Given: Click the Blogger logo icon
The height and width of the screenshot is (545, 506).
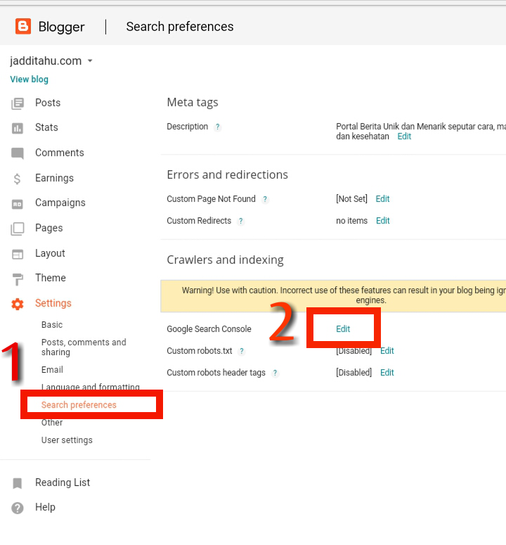Looking at the screenshot, I should (23, 27).
